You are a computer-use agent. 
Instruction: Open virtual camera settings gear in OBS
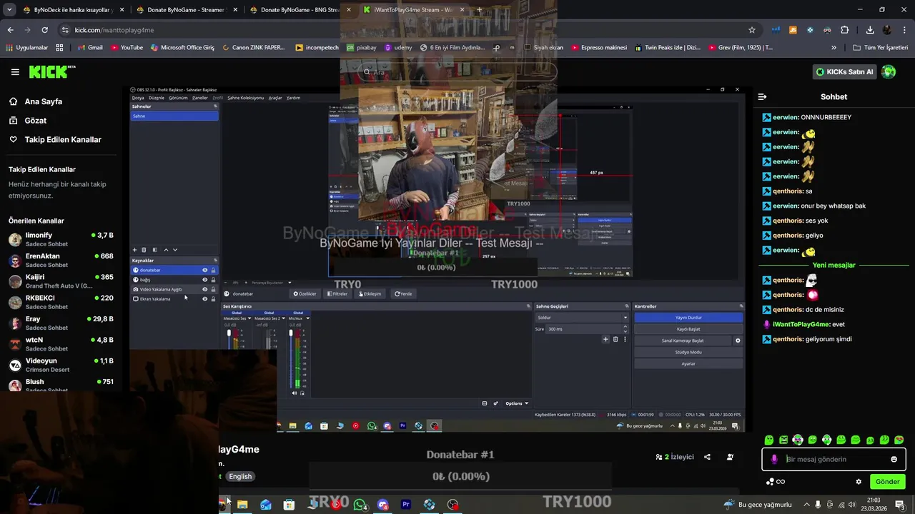point(738,341)
